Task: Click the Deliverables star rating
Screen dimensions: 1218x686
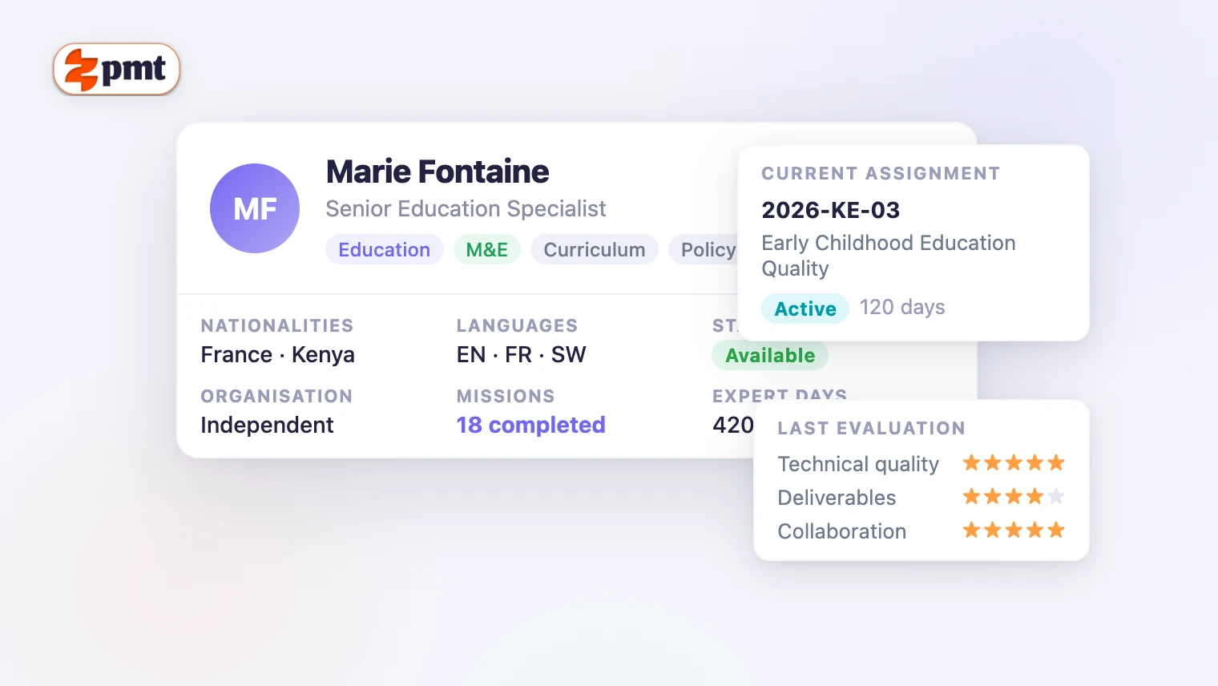Action: coord(1014,497)
